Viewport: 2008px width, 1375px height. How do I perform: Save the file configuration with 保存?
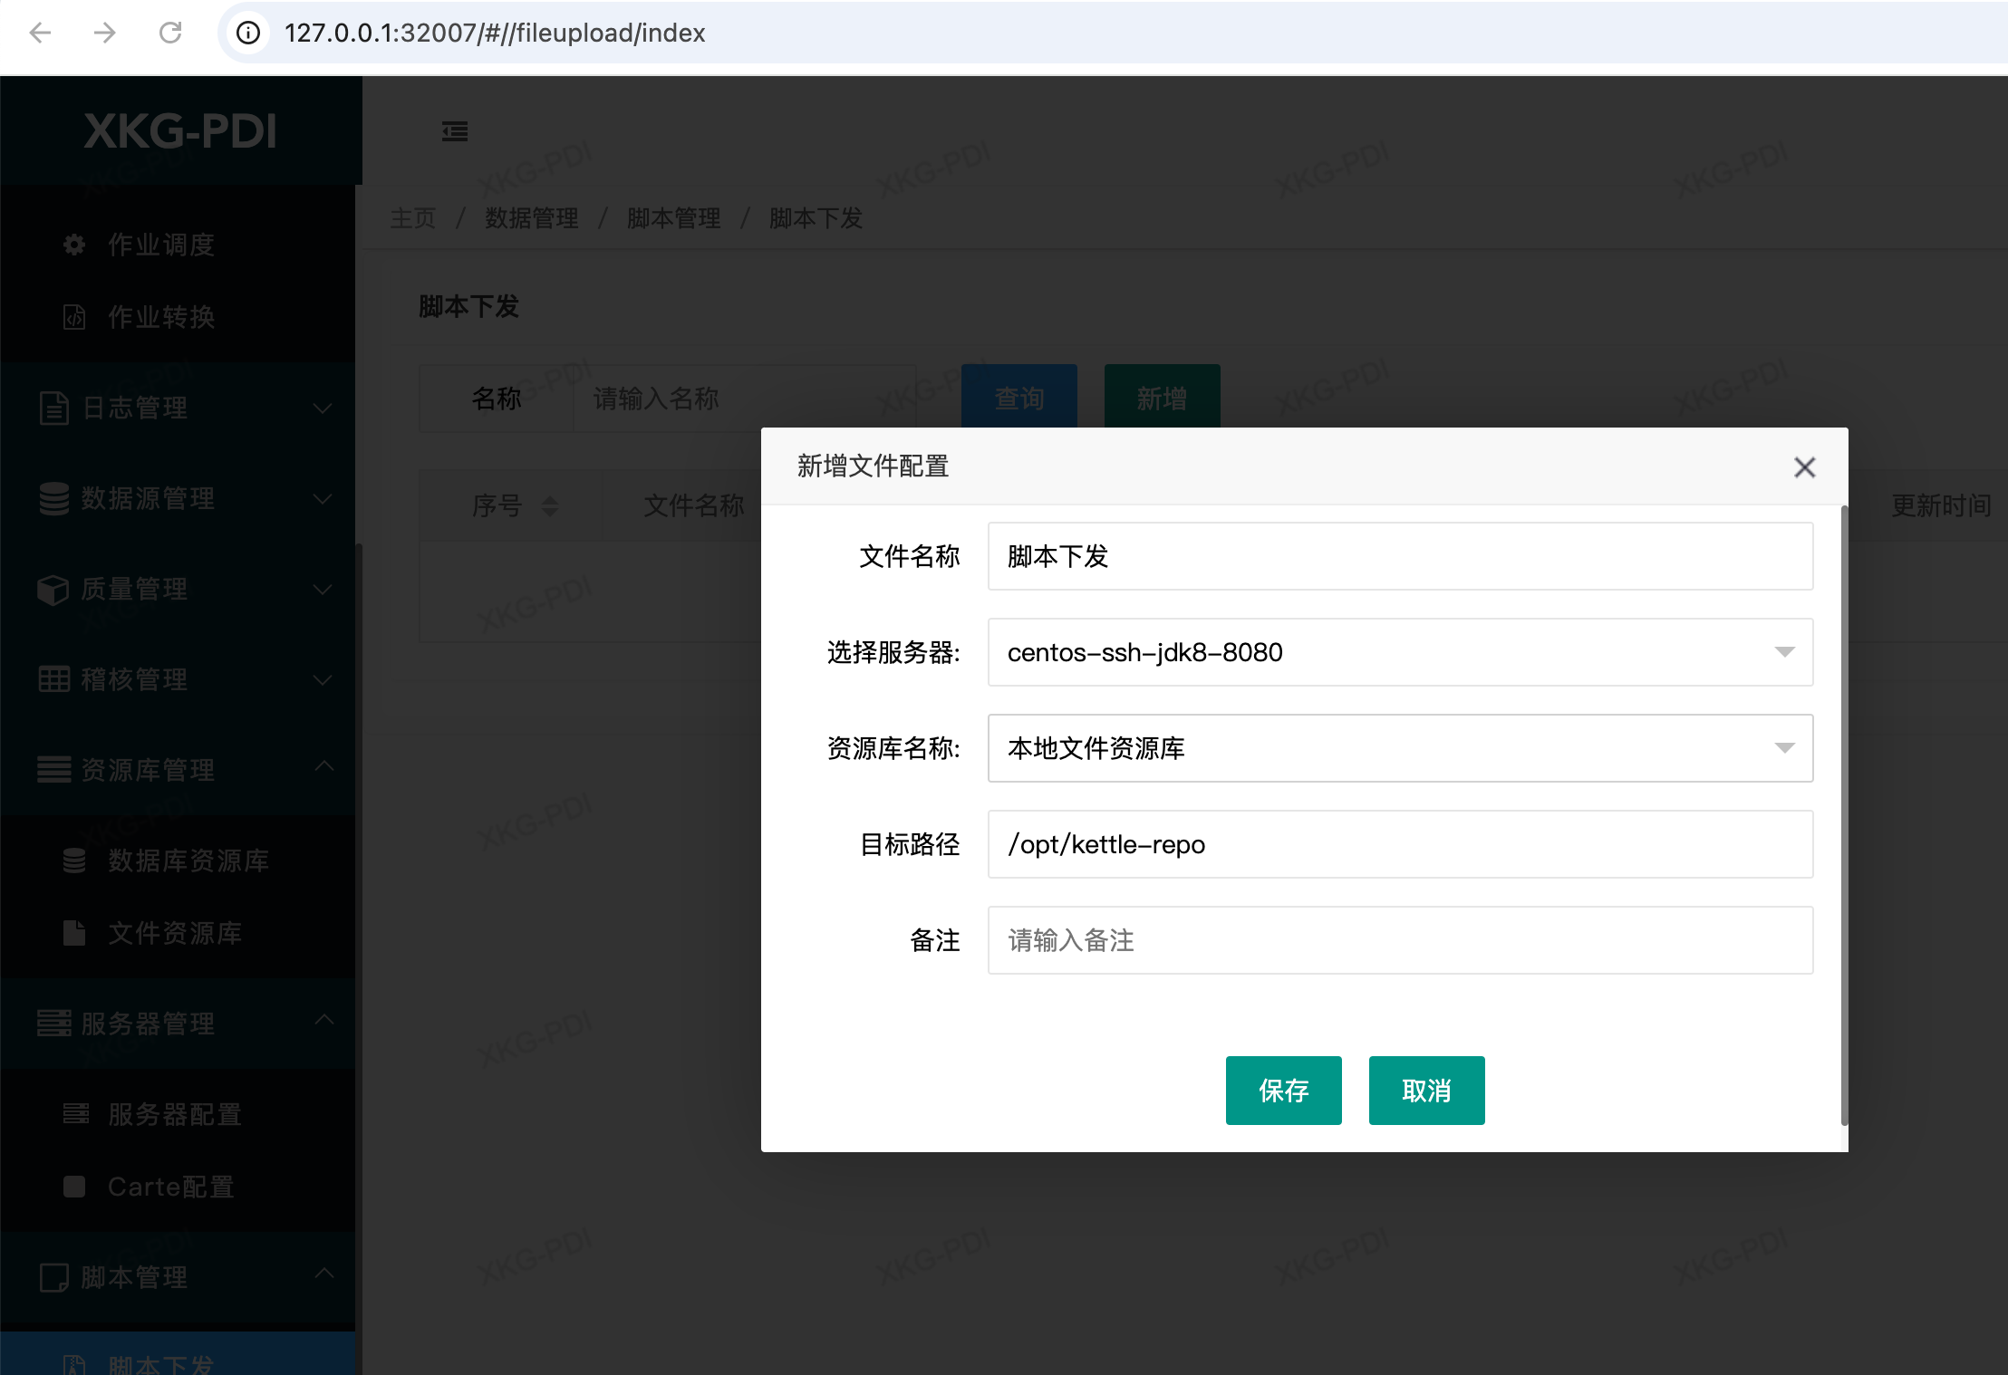(x=1283, y=1091)
